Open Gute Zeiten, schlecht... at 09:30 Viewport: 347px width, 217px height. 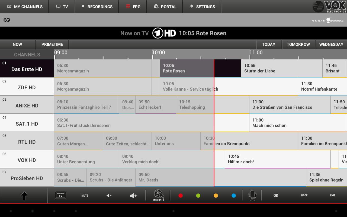tap(127, 141)
